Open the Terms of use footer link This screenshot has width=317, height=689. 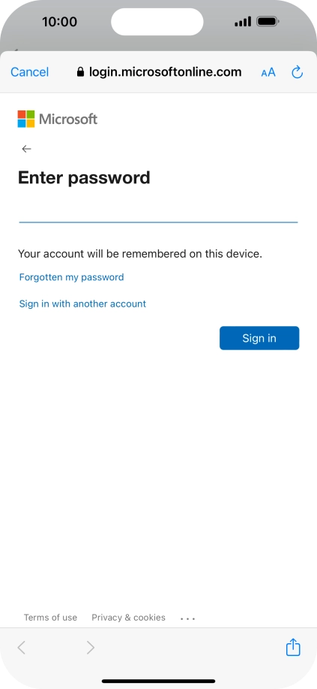point(50,618)
